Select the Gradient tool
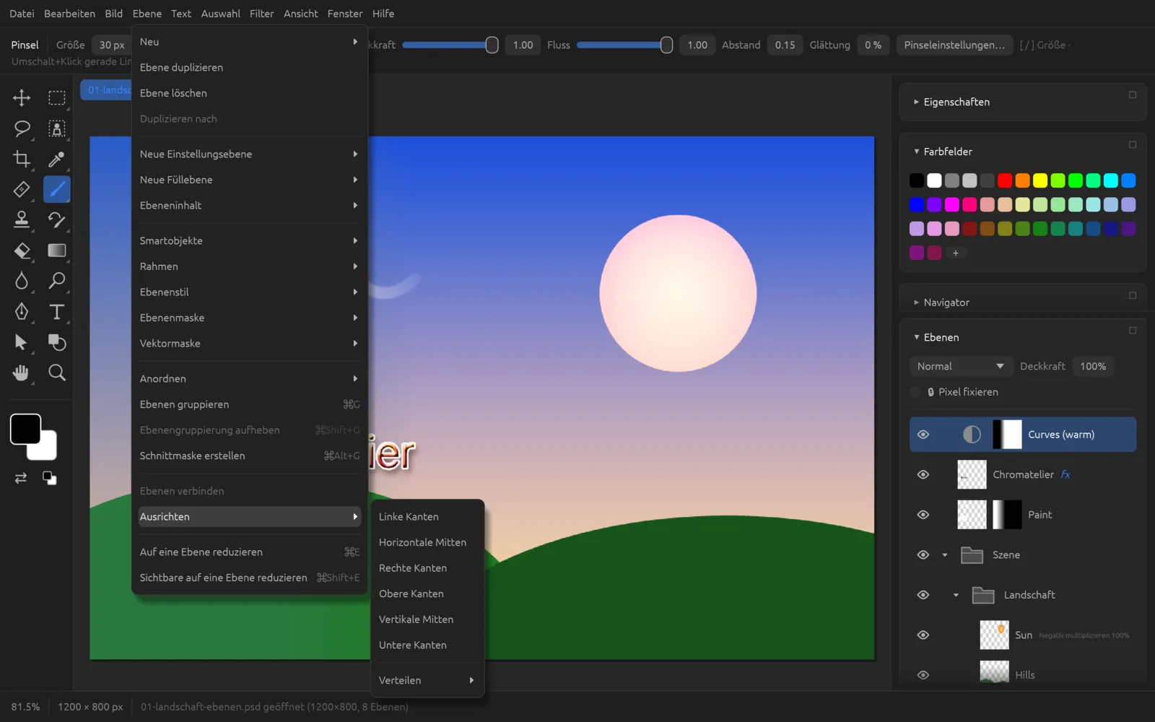The height and width of the screenshot is (722, 1155). pos(56,251)
